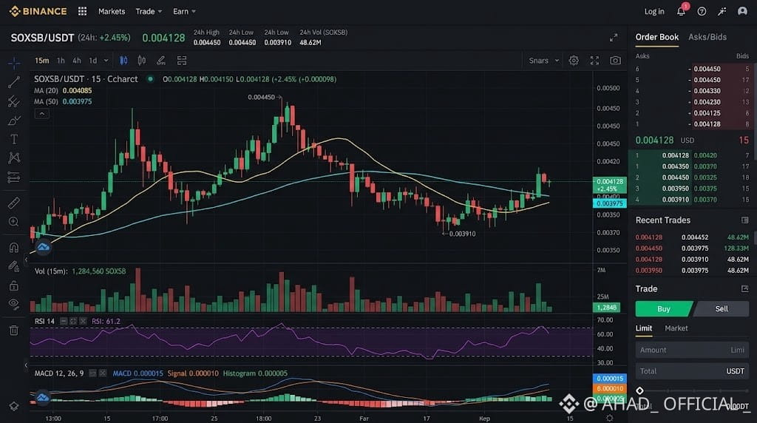The image size is (757, 423).
Task: Select the 1h timeframe
Action: click(61, 61)
